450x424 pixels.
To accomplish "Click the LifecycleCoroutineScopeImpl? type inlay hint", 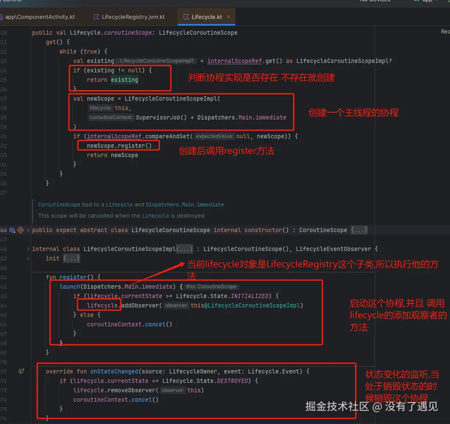I will pos(156,61).
